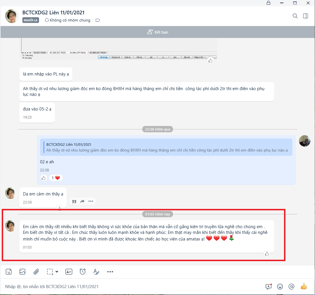Click 'Kết bạn' to add friend
Viewport: 315px width, 295px height.
pos(157,32)
